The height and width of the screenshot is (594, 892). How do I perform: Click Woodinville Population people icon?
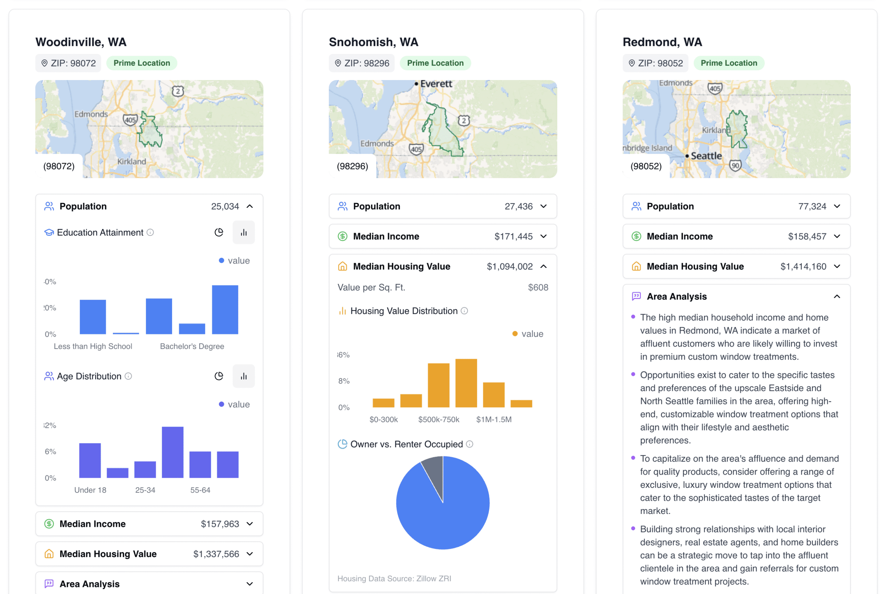click(49, 206)
